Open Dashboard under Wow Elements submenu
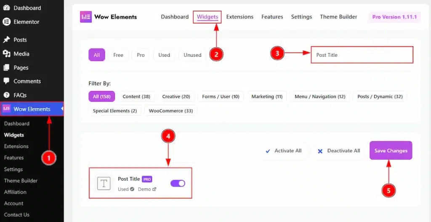 [x=17, y=124]
